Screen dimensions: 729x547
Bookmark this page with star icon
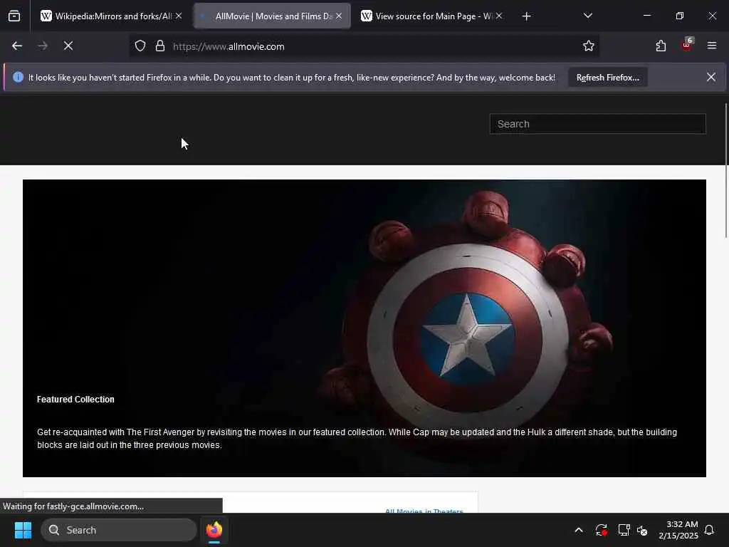[x=589, y=46]
